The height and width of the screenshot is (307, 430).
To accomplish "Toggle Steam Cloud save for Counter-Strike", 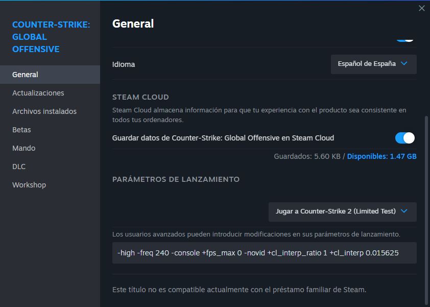I will [405, 138].
